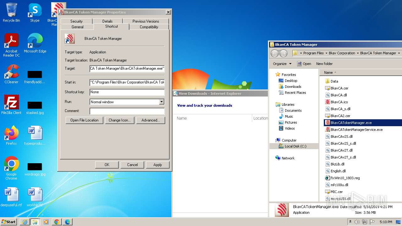The height and width of the screenshot is (226, 402).
Task: Click the Windows Media Player taskbar icon
Action: (46, 222)
